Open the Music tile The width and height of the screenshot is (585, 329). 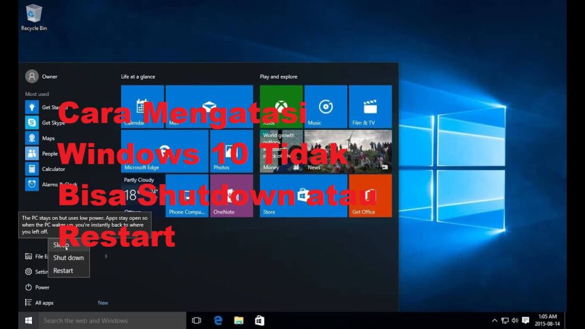(x=326, y=107)
